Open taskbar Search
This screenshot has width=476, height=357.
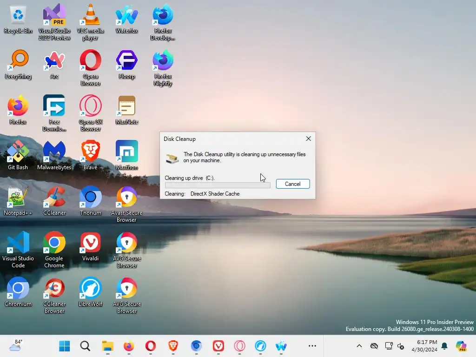tap(86, 346)
